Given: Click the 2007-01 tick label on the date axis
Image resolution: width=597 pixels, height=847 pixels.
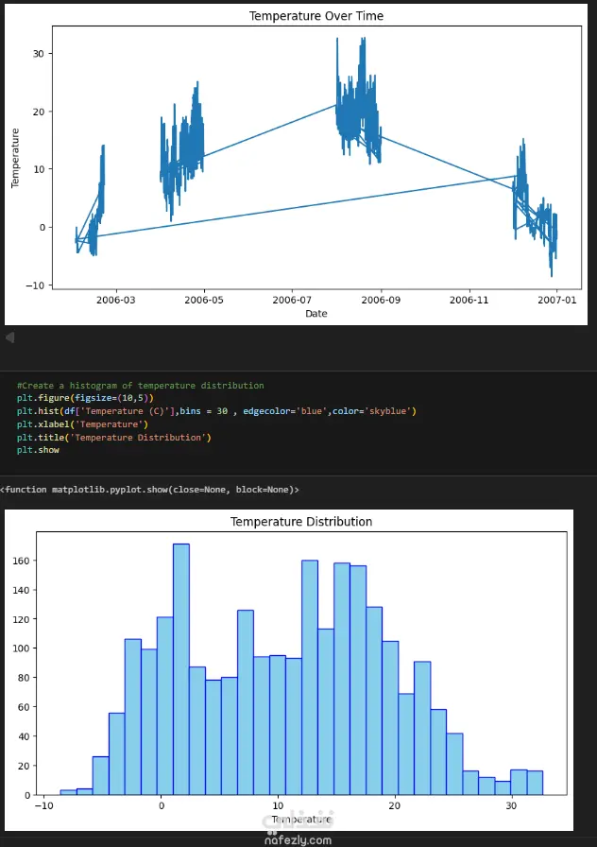Looking at the screenshot, I should click(x=556, y=300).
